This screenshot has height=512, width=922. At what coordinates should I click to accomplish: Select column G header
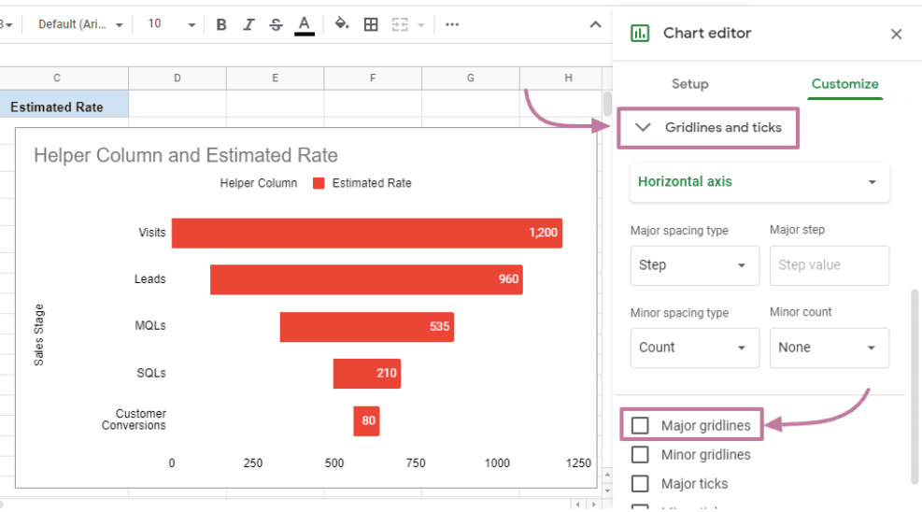click(471, 78)
